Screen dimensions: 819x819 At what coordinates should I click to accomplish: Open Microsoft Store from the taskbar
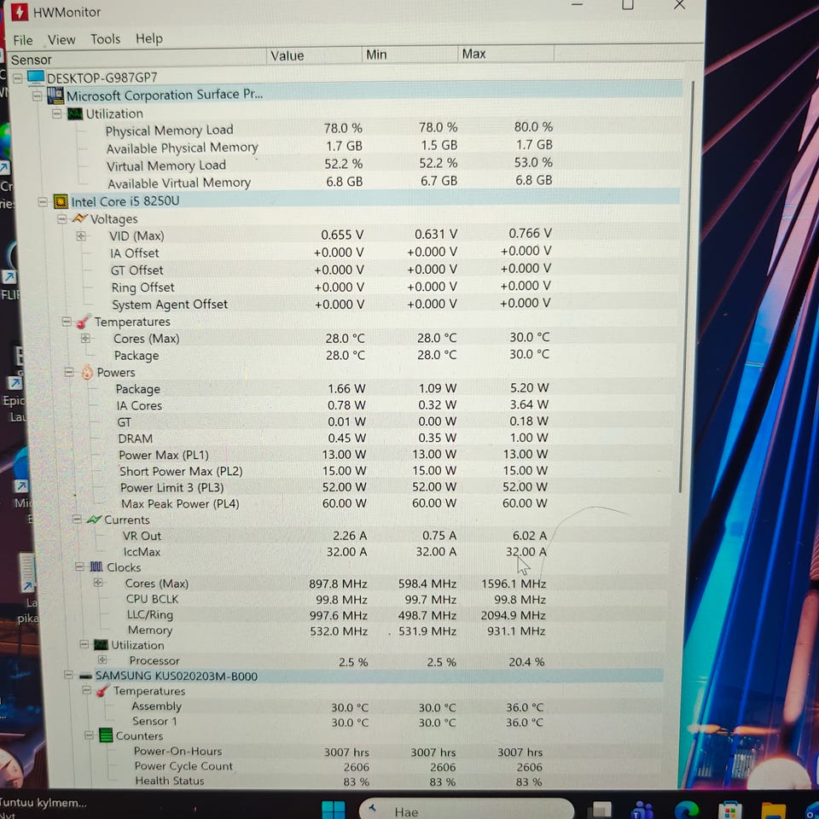coord(730,811)
